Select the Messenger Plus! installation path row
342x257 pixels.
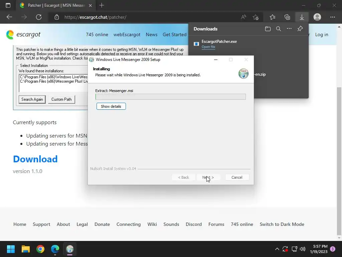coord(54,81)
